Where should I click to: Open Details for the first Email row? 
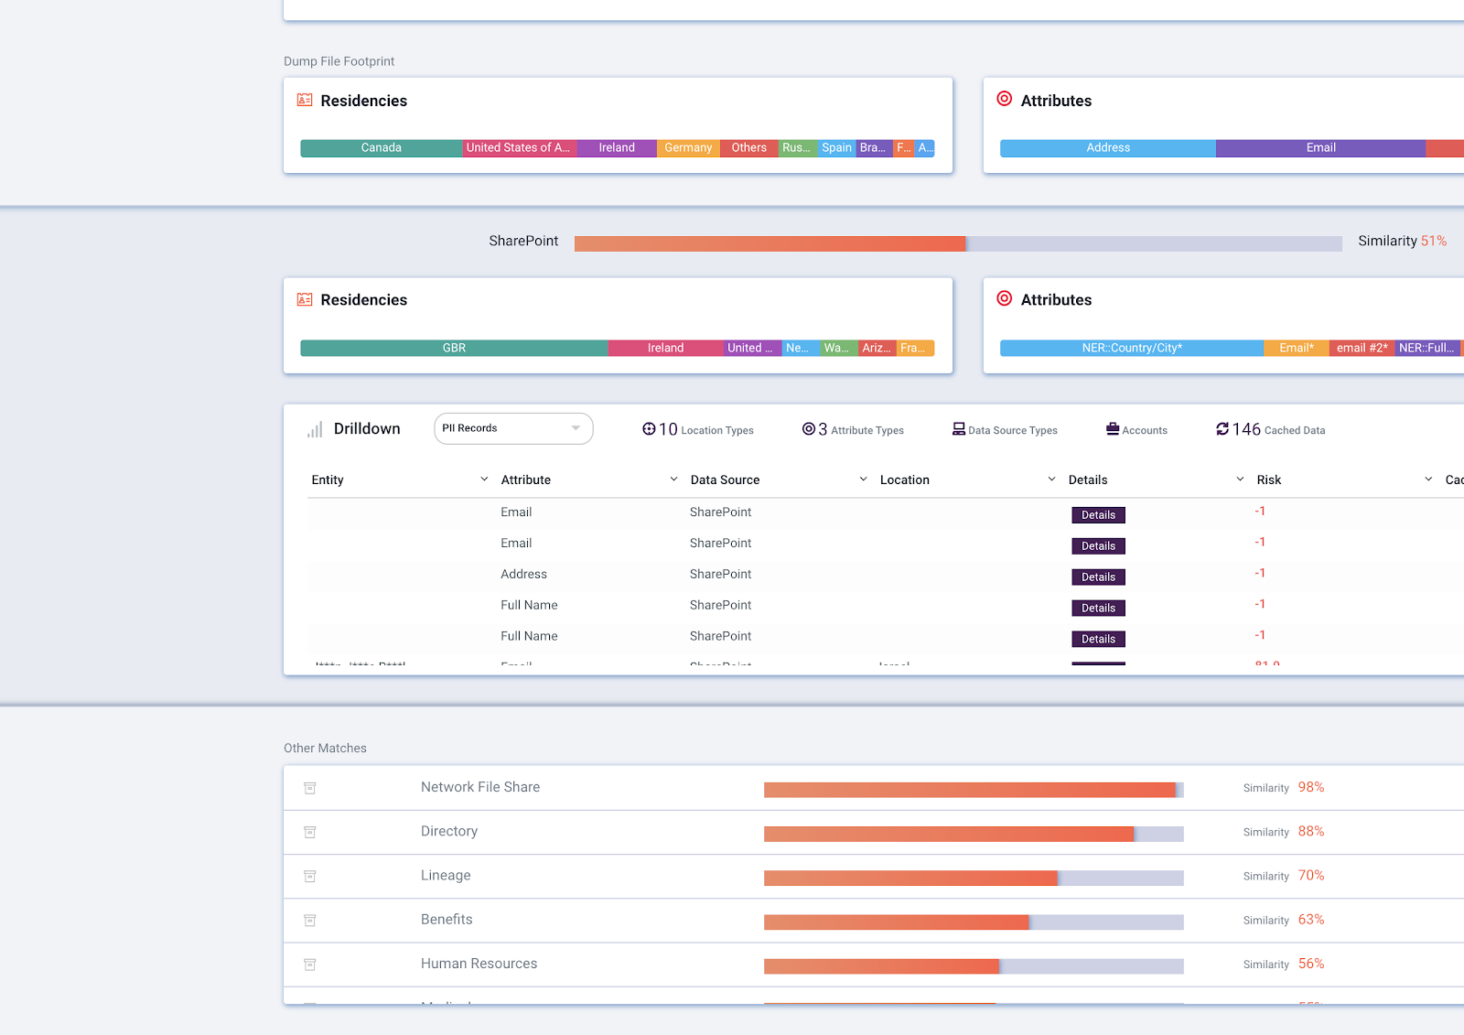click(1098, 514)
